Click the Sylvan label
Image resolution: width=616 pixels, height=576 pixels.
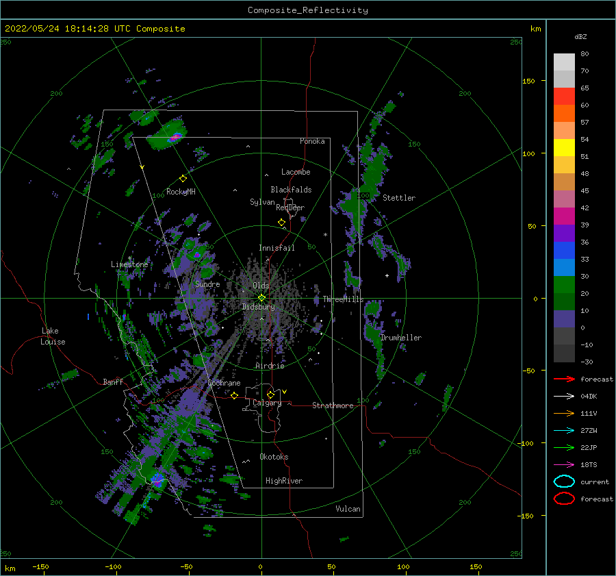[262, 202]
